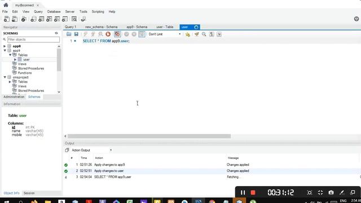Open the object inspector icon
The width and height of the screenshot is (361, 203).
(x=24, y=19)
